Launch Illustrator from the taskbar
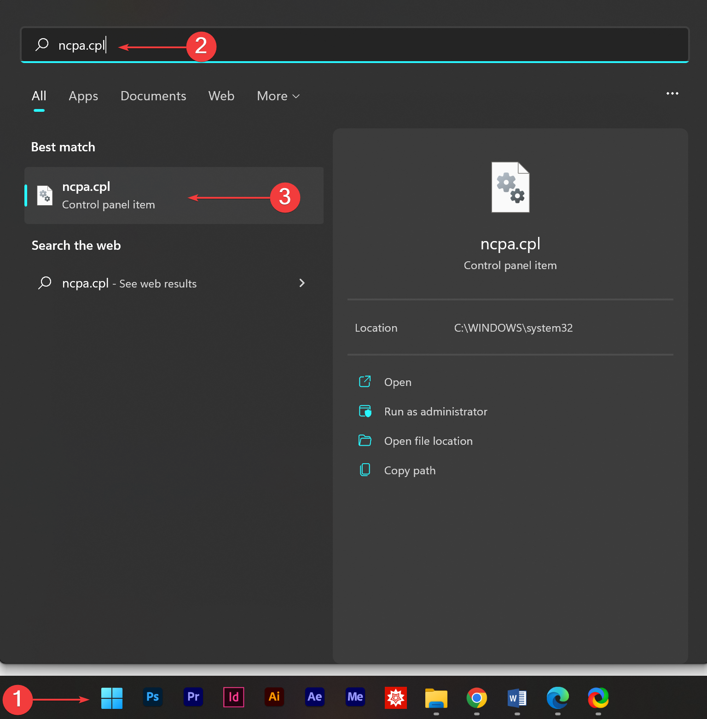707x719 pixels. (x=274, y=697)
